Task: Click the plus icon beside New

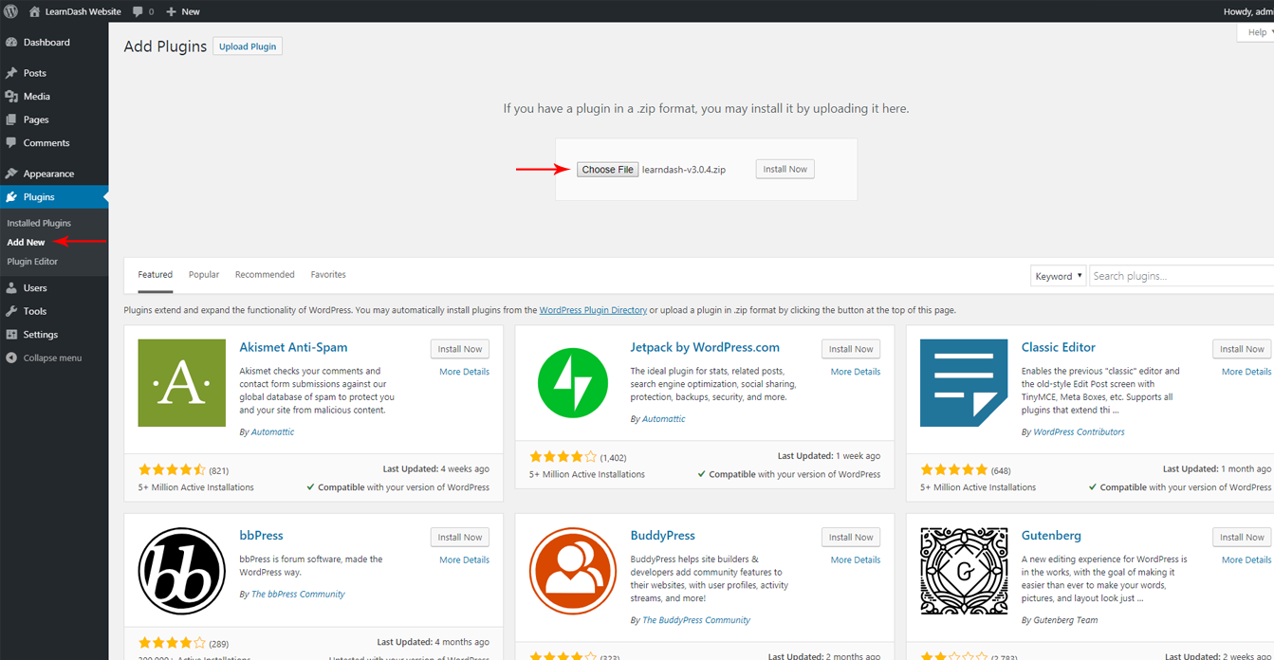Action: [171, 11]
